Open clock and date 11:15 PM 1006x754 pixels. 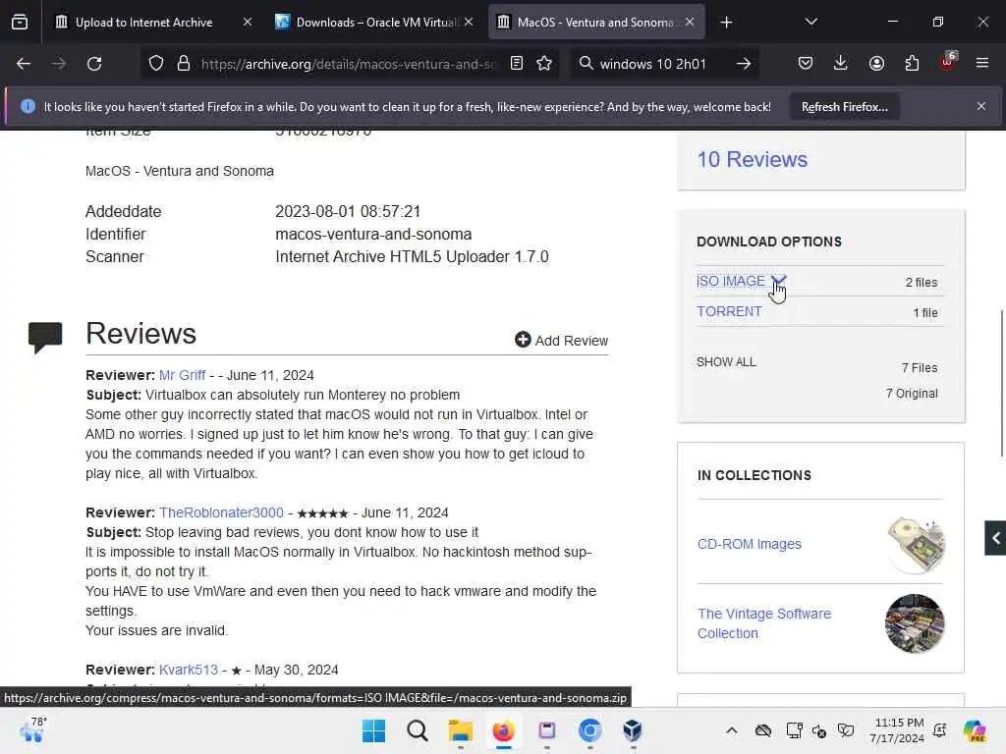click(897, 730)
